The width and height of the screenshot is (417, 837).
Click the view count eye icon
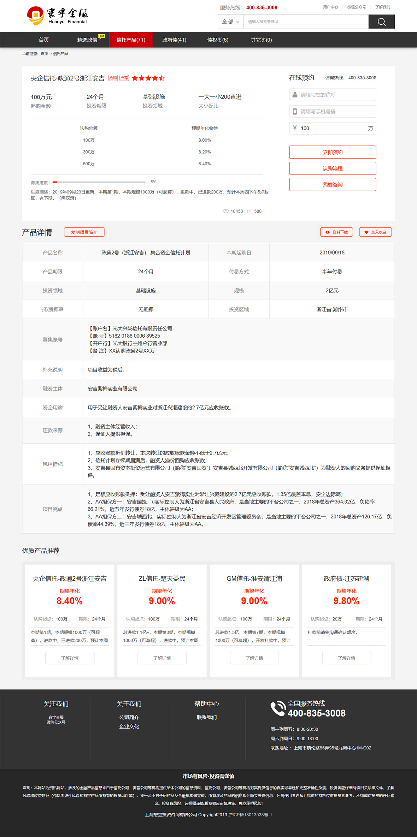pyautogui.click(x=225, y=211)
